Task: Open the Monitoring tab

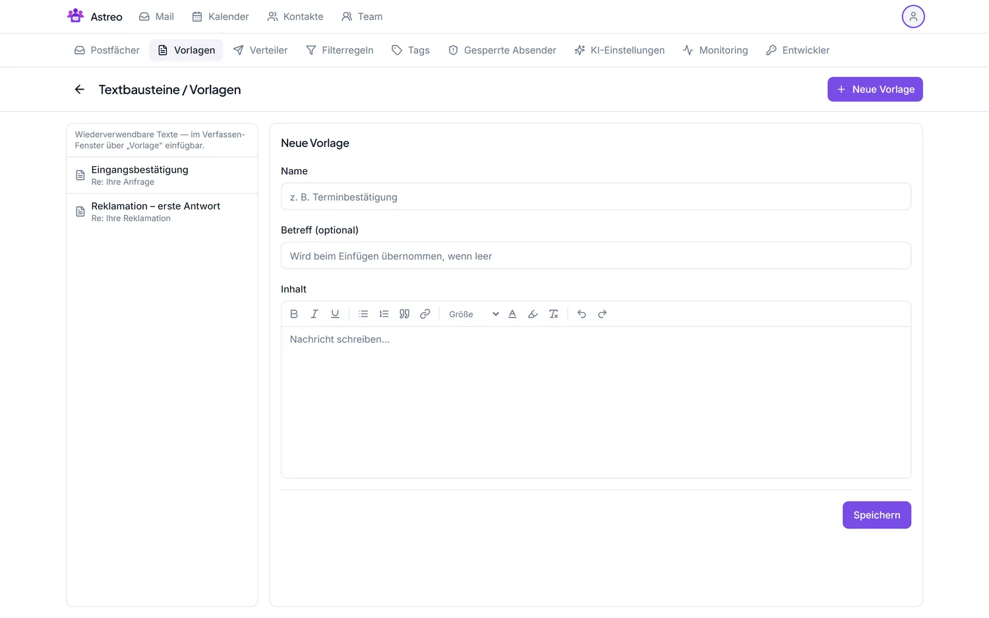Action: pyautogui.click(x=715, y=50)
